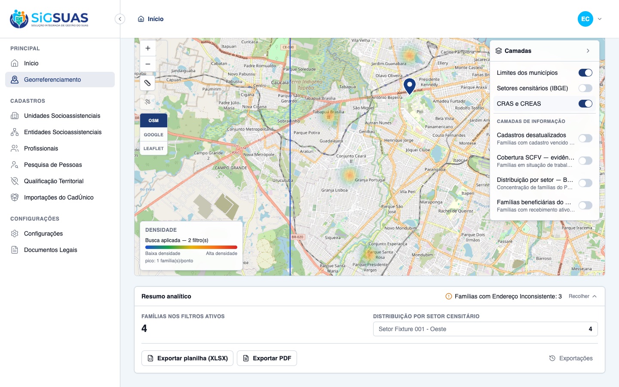The height and width of the screenshot is (387, 619).
Task: Collapse the summary with Recolher
Action: point(582,296)
